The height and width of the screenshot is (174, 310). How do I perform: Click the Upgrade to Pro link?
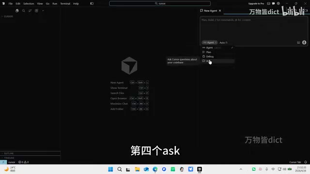pos(256,3)
